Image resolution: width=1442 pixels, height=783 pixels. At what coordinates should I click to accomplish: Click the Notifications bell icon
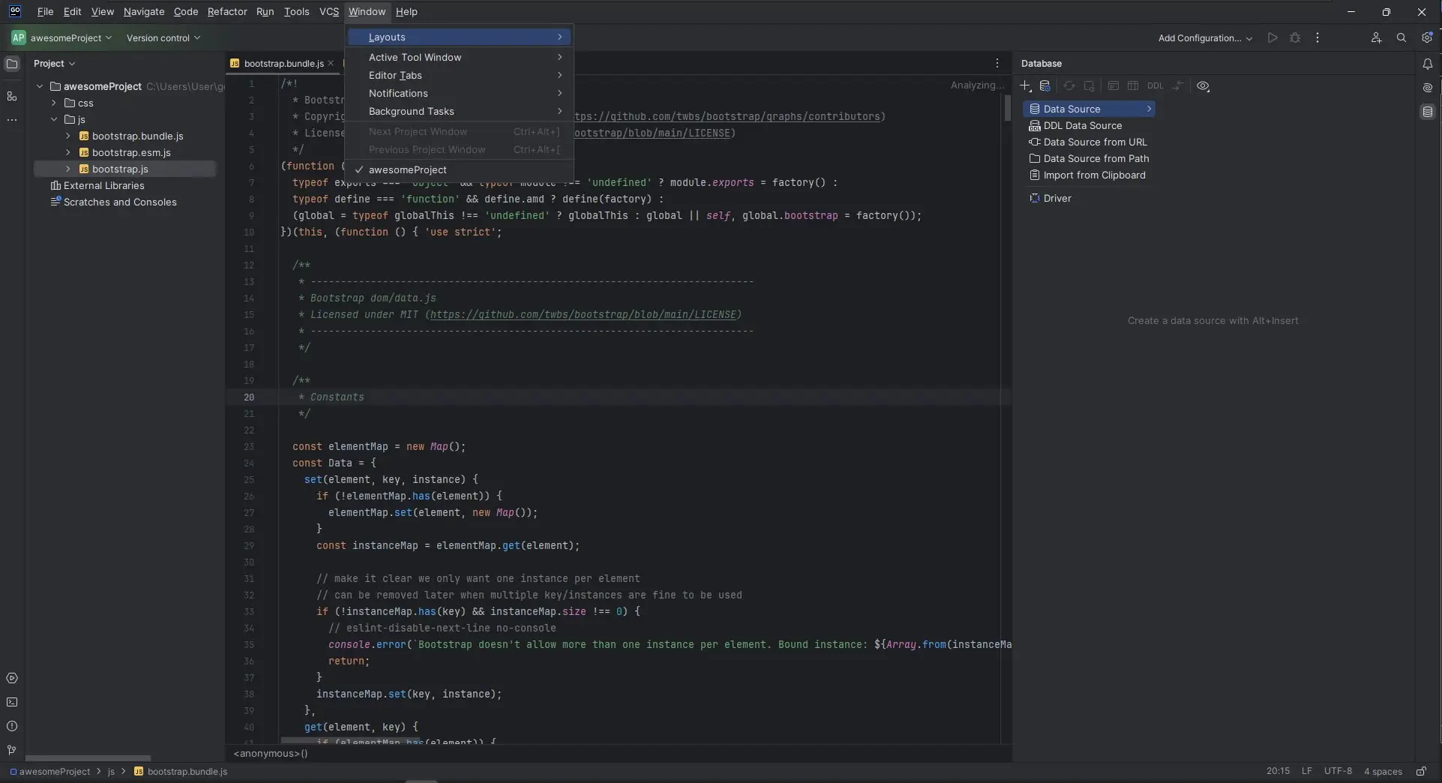pos(1427,64)
